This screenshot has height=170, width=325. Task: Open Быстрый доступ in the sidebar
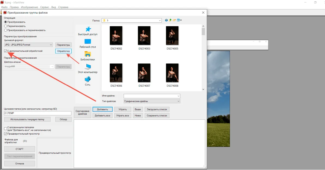tap(88, 31)
